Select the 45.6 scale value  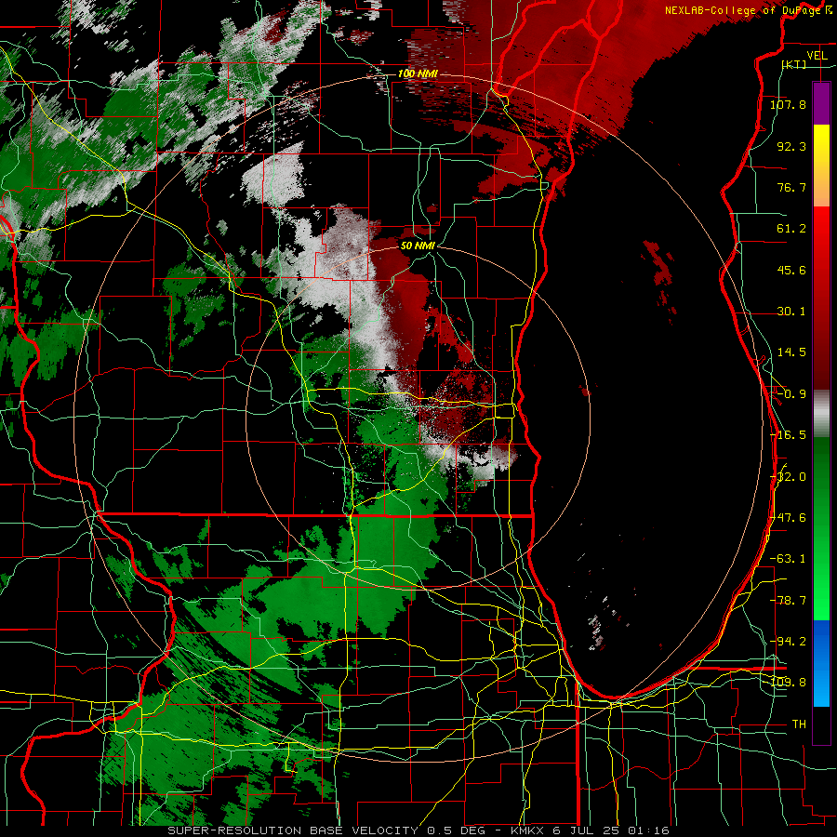(791, 270)
